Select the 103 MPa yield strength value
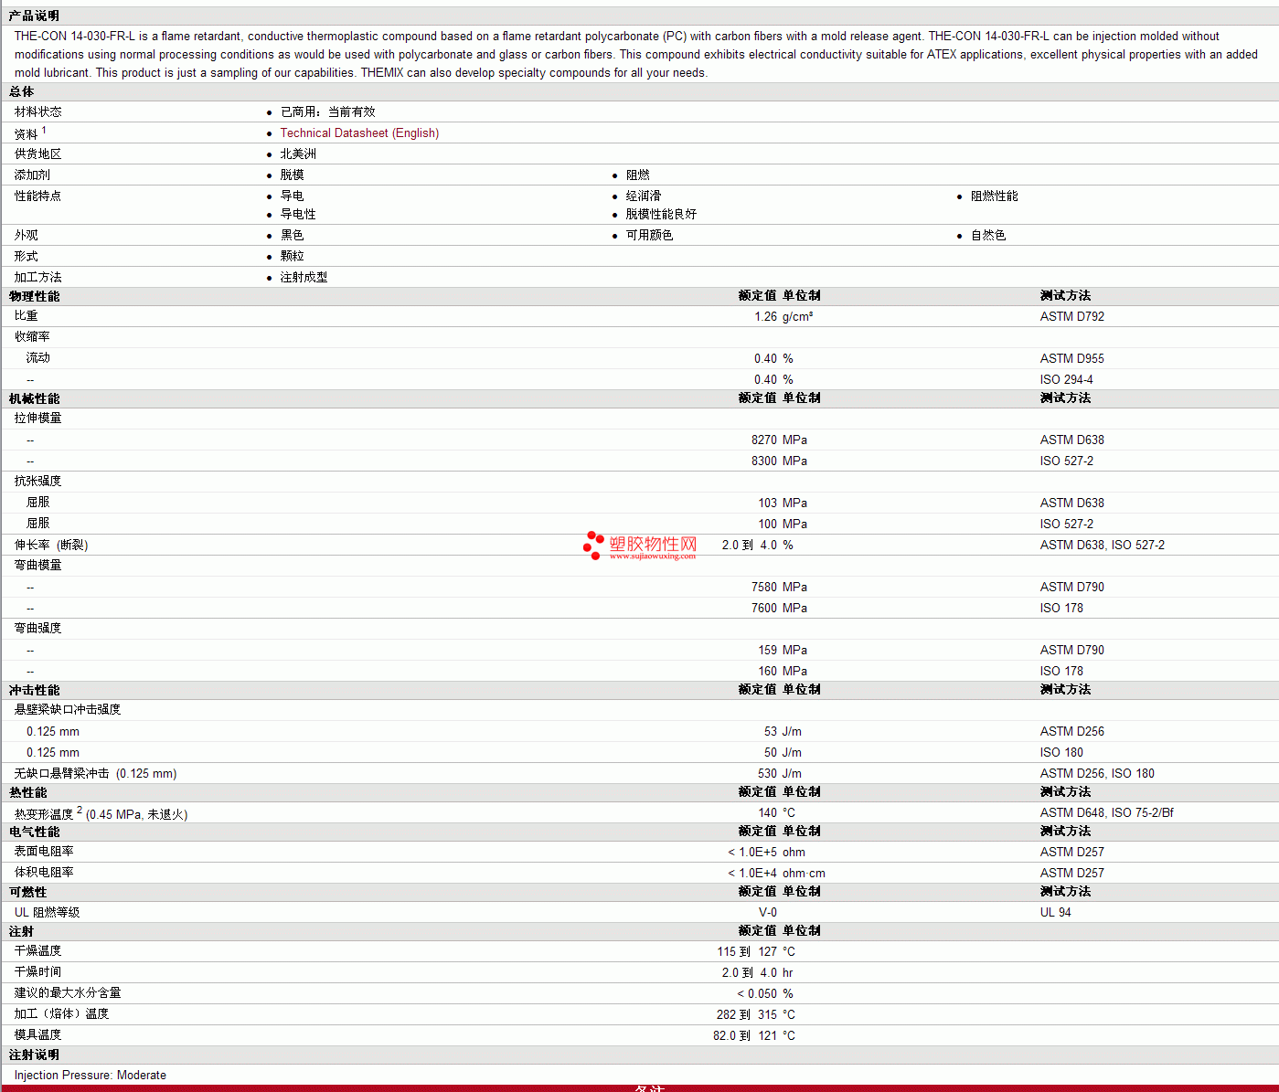The image size is (1279, 1092). coord(783,504)
